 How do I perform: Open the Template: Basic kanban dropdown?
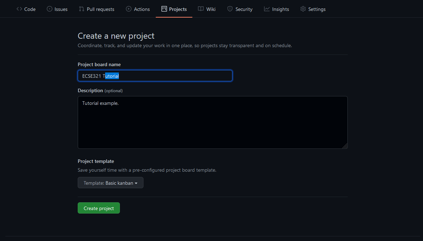(110, 183)
